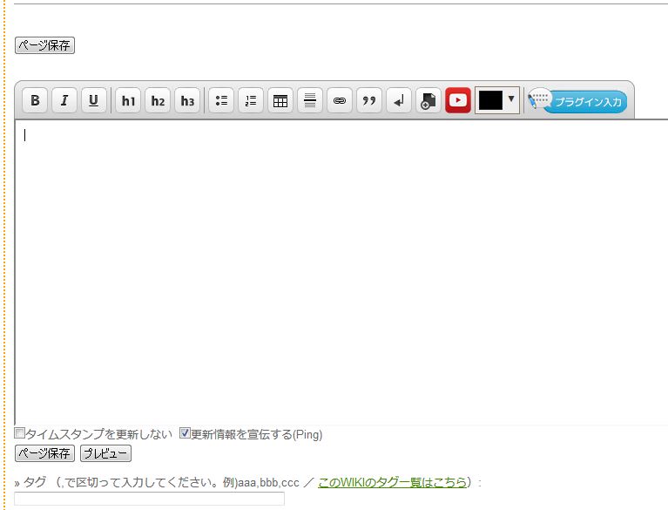Insert a horizontal rule line

pyautogui.click(x=310, y=100)
